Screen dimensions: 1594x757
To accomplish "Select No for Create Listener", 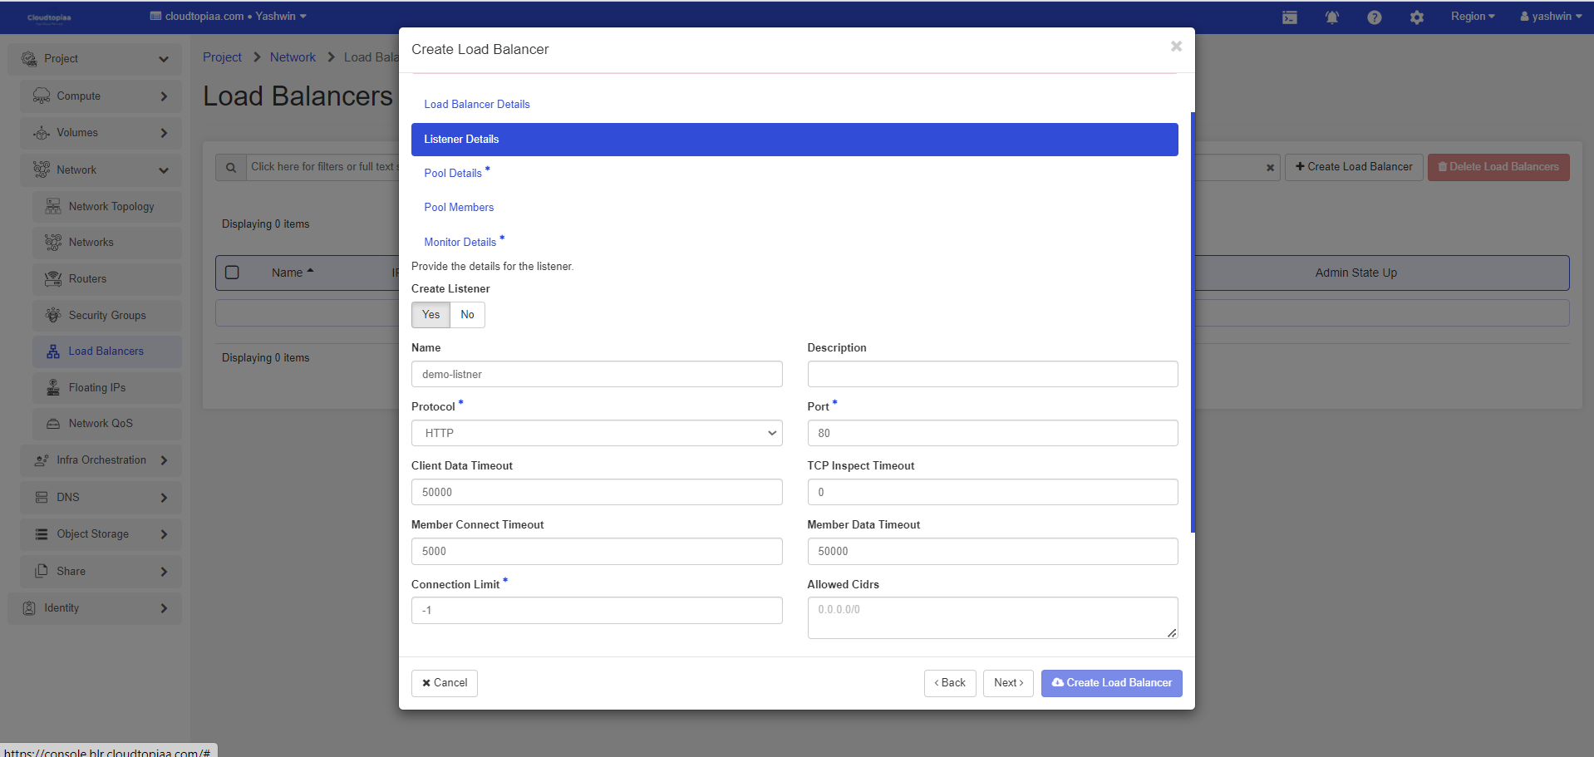I will [x=467, y=315].
